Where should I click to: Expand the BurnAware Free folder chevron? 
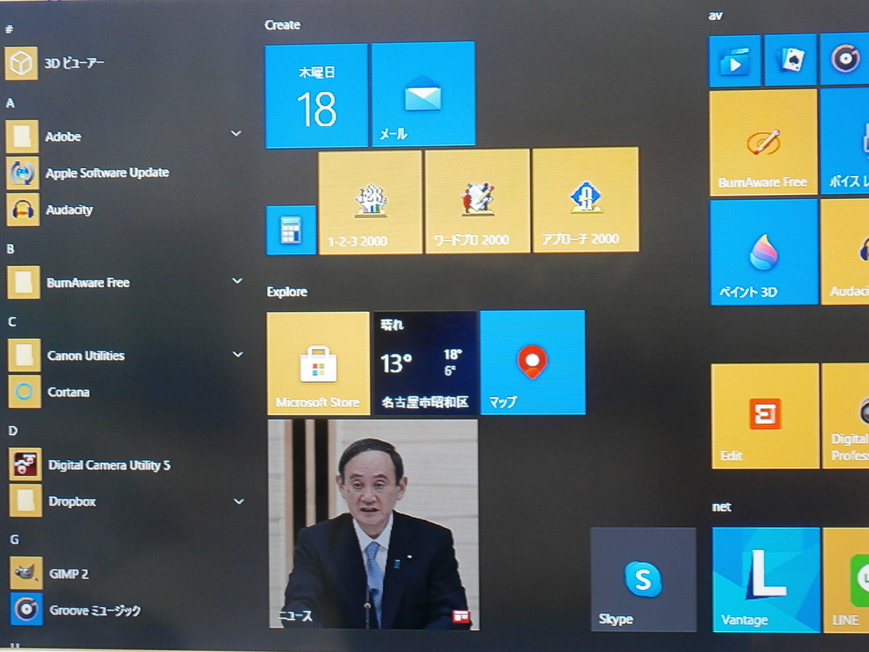click(x=237, y=280)
